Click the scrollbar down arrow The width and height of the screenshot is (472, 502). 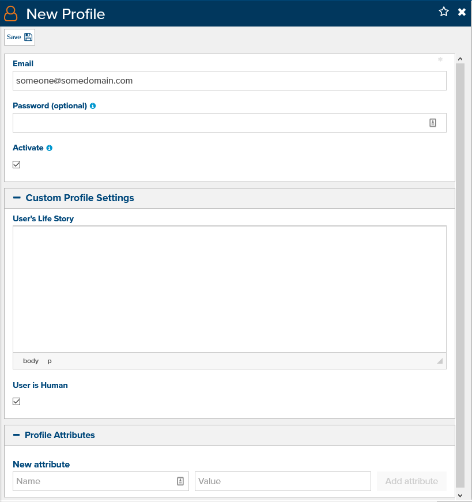pyautogui.click(x=460, y=496)
